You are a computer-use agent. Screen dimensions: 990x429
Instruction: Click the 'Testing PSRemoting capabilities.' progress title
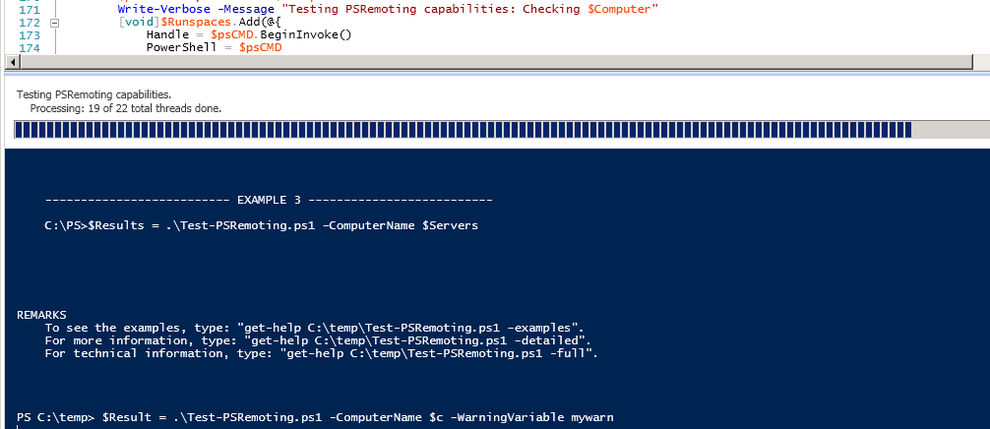click(93, 94)
